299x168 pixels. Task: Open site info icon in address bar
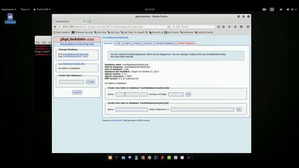pyautogui.click(x=59, y=27)
